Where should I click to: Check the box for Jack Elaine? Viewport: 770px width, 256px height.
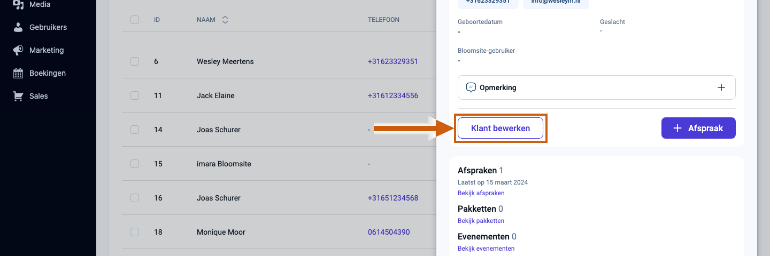click(135, 95)
